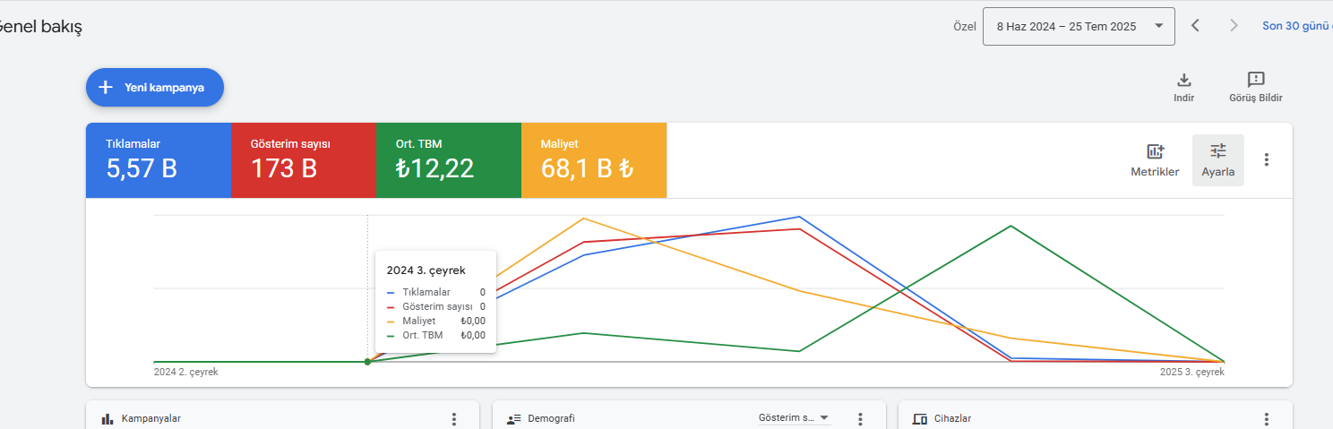The height and width of the screenshot is (429, 1333).
Task: Go to the previous date period arrow
Action: coord(1195,26)
